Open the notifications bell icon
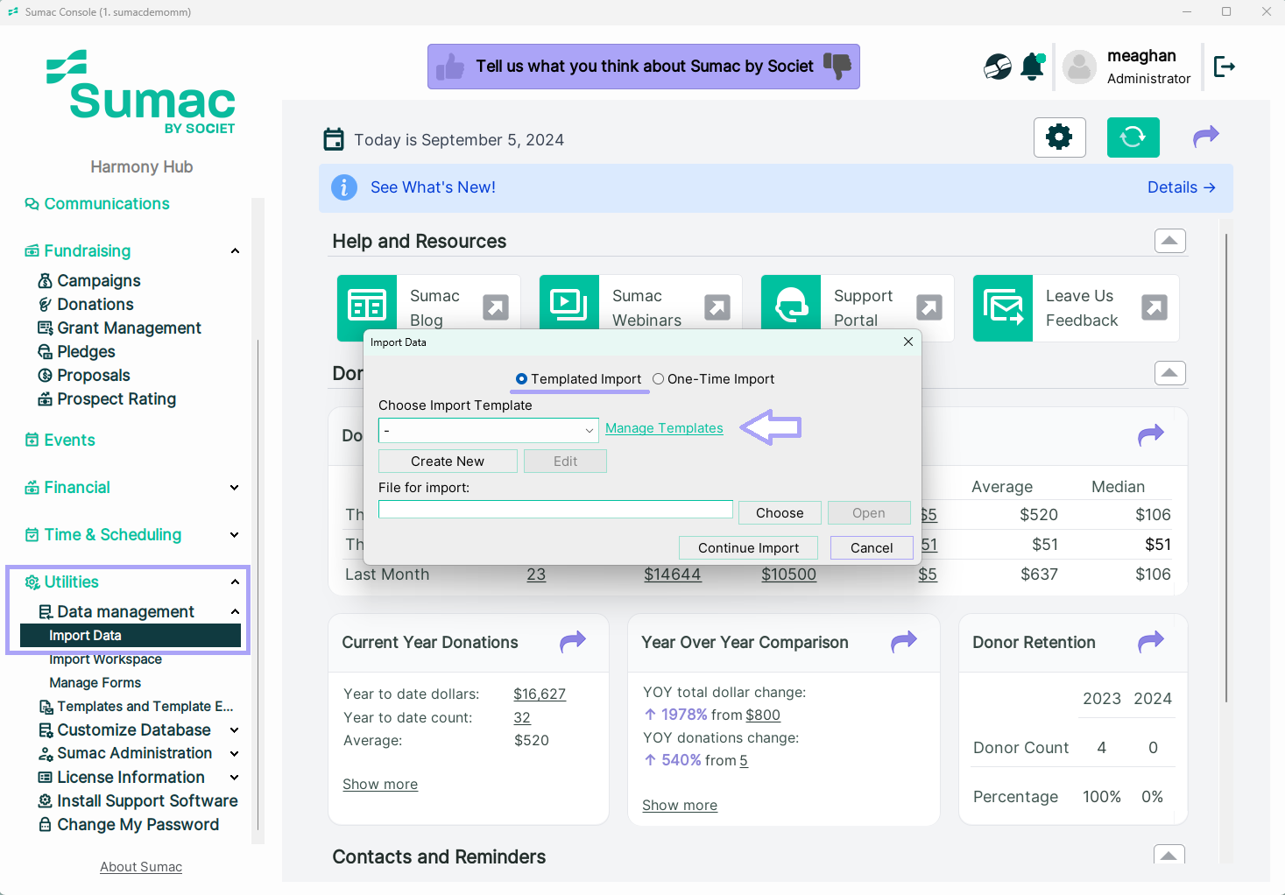1285x895 pixels. coord(1033,67)
